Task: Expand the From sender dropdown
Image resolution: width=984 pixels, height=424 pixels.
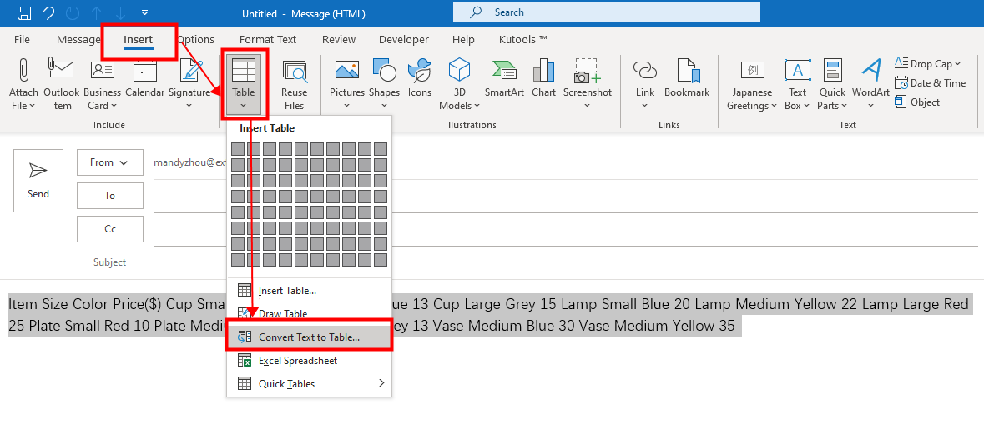Action: click(x=109, y=162)
